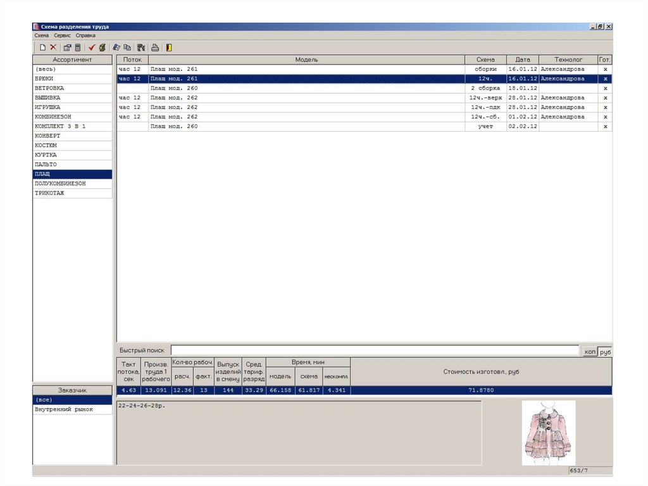648x486 pixels.
Task: Click the Технолог column header
Action: click(x=568, y=60)
